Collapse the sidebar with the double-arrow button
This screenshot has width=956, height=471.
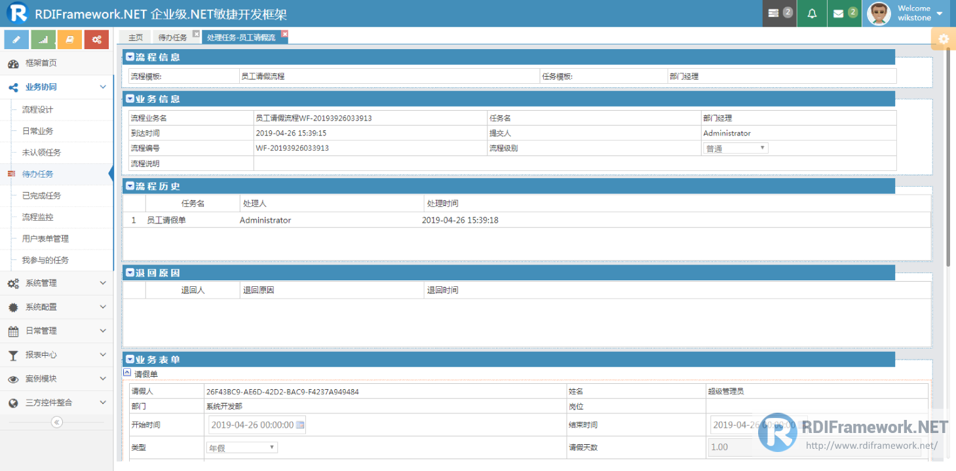pos(57,422)
